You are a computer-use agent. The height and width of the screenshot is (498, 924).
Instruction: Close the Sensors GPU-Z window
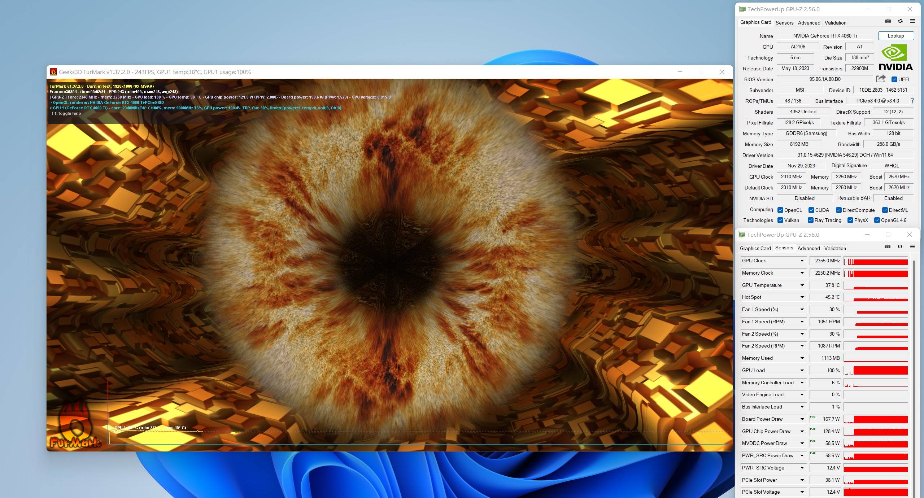coord(909,235)
